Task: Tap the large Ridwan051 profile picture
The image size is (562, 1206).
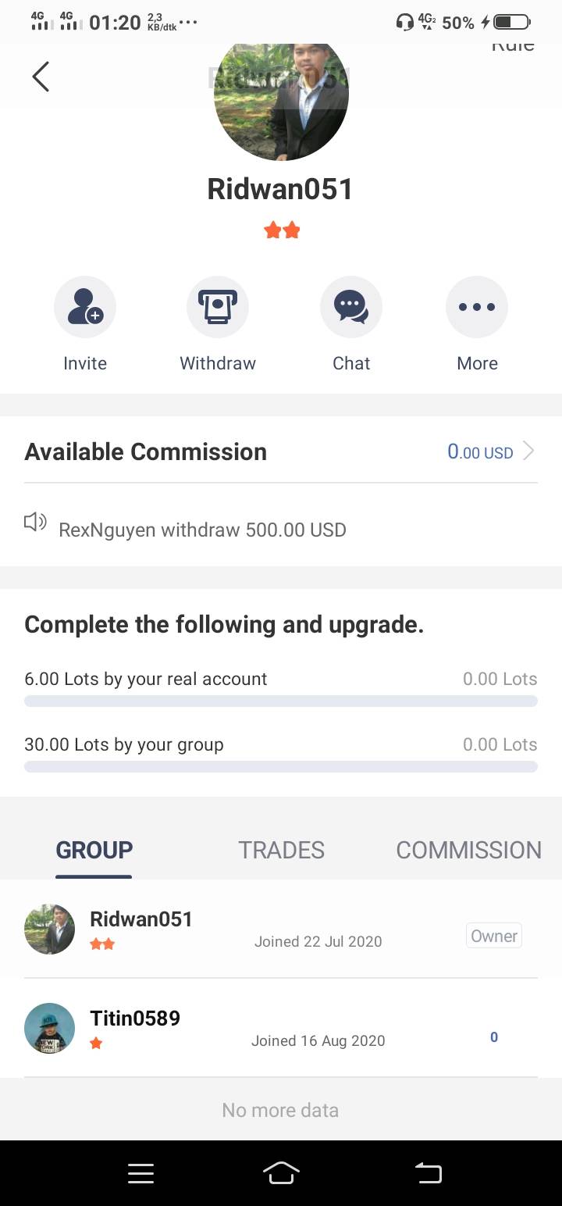Action: 281,98
